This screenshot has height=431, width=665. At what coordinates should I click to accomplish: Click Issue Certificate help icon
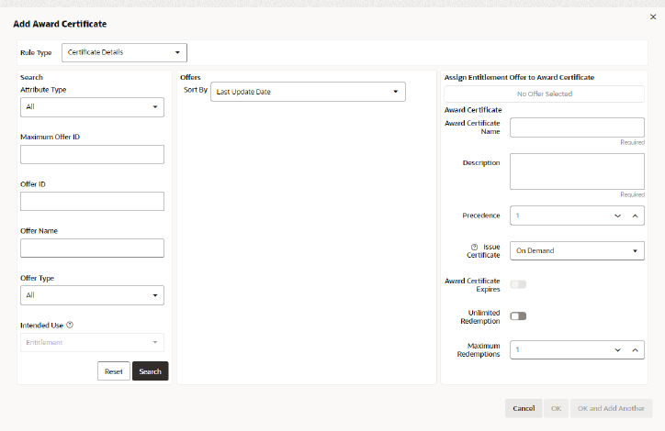[x=474, y=247]
